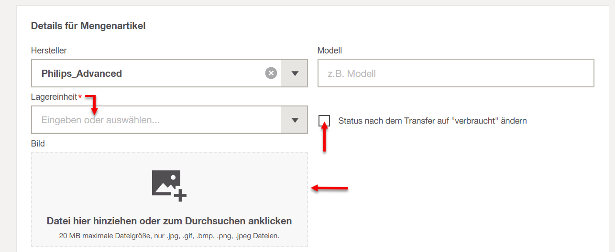Click the 20 MB file size hint text
Image resolution: width=615 pixels, height=252 pixels.
169,236
